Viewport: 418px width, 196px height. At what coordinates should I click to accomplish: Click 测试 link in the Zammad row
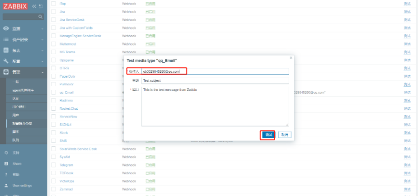[x=407, y=189]
